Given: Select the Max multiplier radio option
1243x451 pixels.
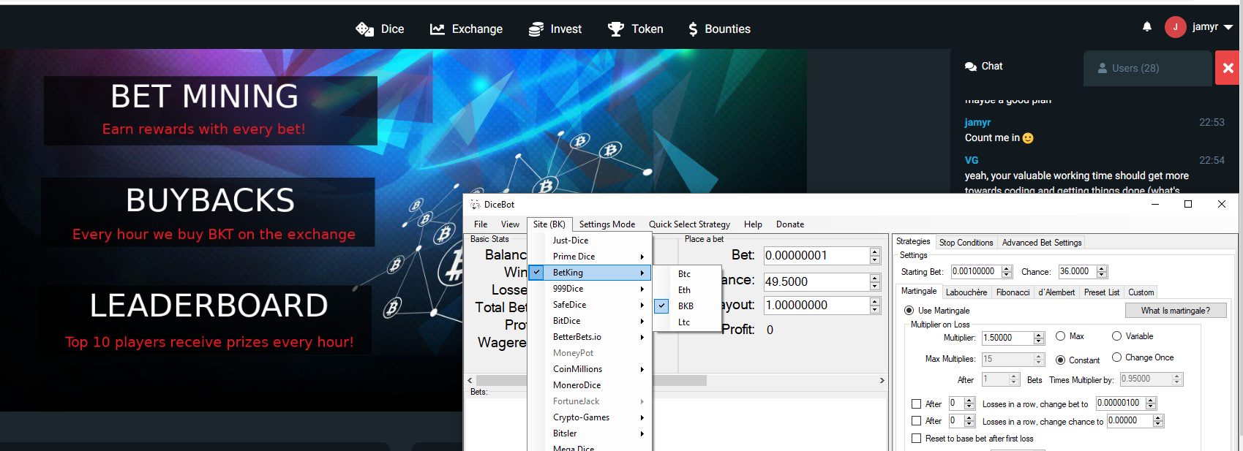Looking at the screenshot, I should point(1060,336).
